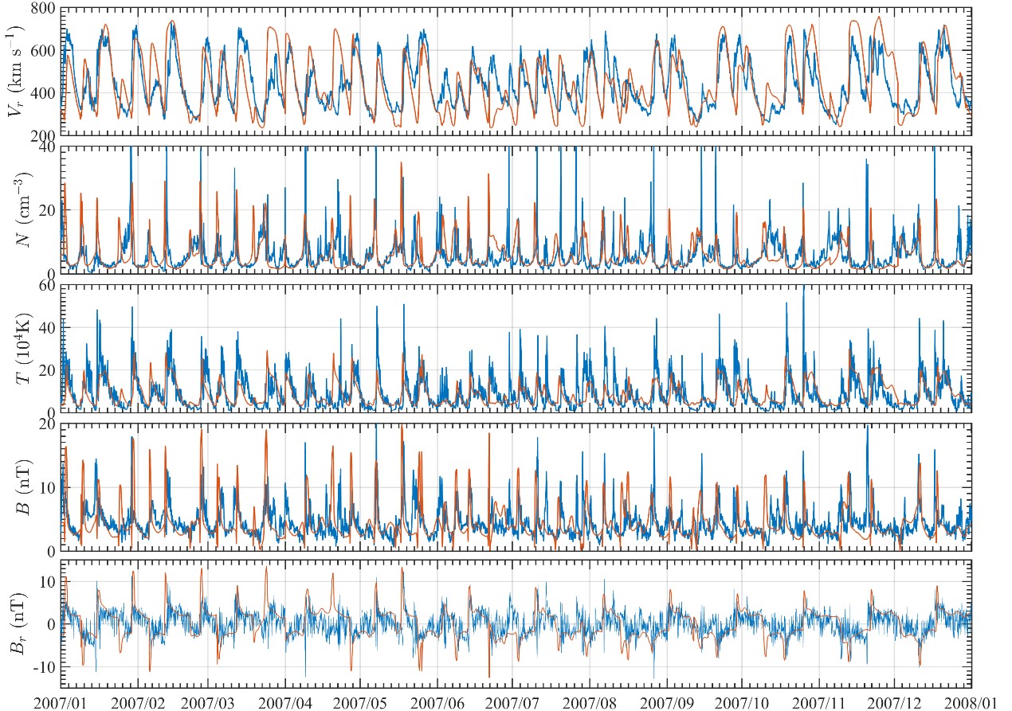
Task: Click the 2007/05 date tick label
Action: click(x=359, y=701)
